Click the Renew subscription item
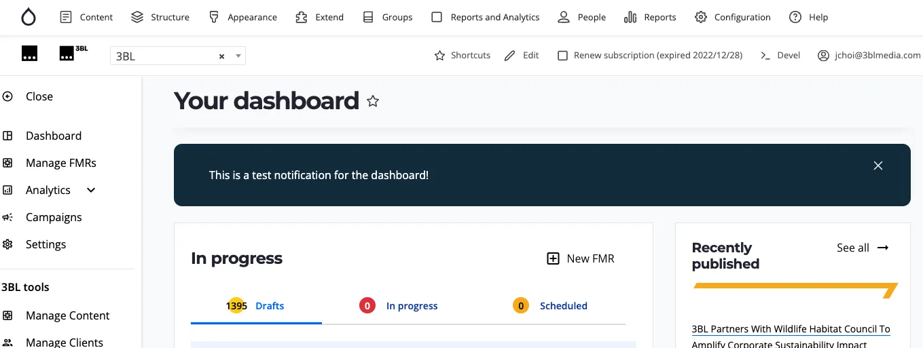 tap(649, 56)
